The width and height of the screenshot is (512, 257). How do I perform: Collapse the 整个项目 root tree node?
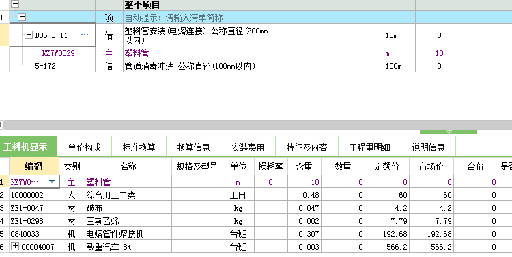click(15, 4)
